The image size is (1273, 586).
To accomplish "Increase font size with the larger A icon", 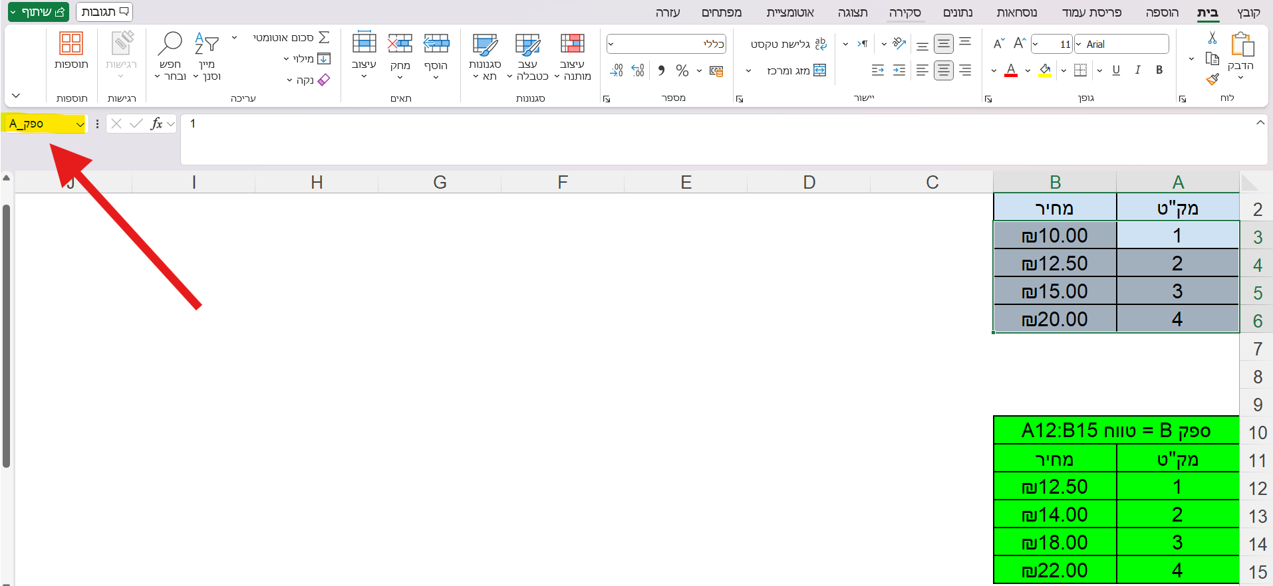I will (x=1020, y=44).
